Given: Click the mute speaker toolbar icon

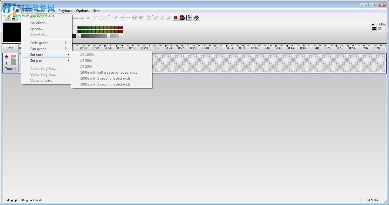Looking at the screenshot, I should pyautogui.click(x=134, y=18).
